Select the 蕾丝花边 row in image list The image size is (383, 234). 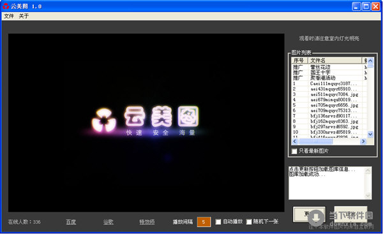click(x=329, y=67)
